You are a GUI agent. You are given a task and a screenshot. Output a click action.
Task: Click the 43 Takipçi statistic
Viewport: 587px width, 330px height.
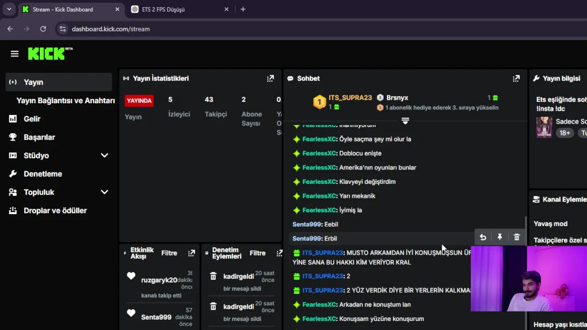click(x=216, y=106)
